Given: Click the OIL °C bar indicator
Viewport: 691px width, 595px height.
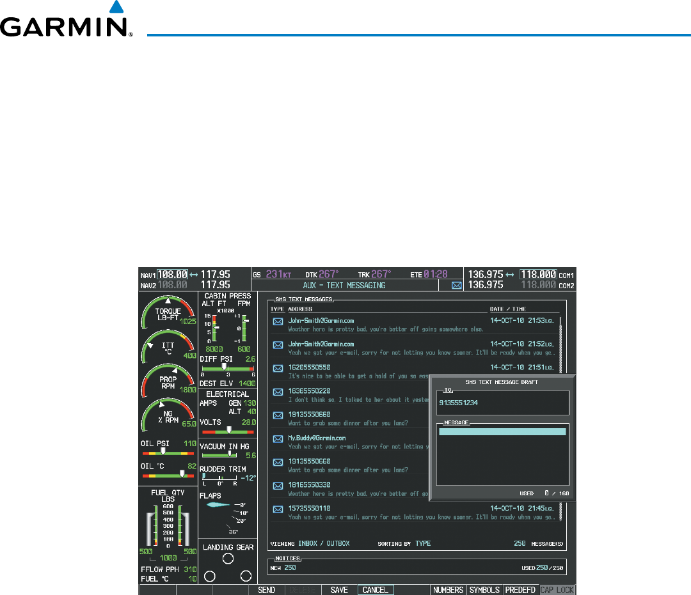Looking at the screenshot, I should tap(168, 475).
